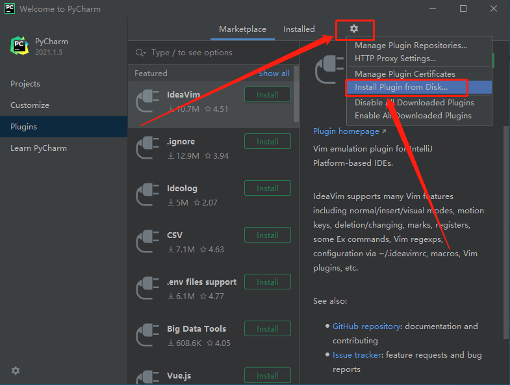
Task: Select Plugins in the sidebar
Action: pyautogui.click(x=64, y=126)
